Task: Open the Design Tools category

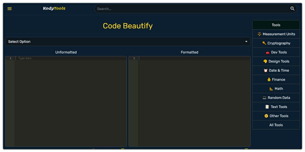Action: click(x=276, y=61)
